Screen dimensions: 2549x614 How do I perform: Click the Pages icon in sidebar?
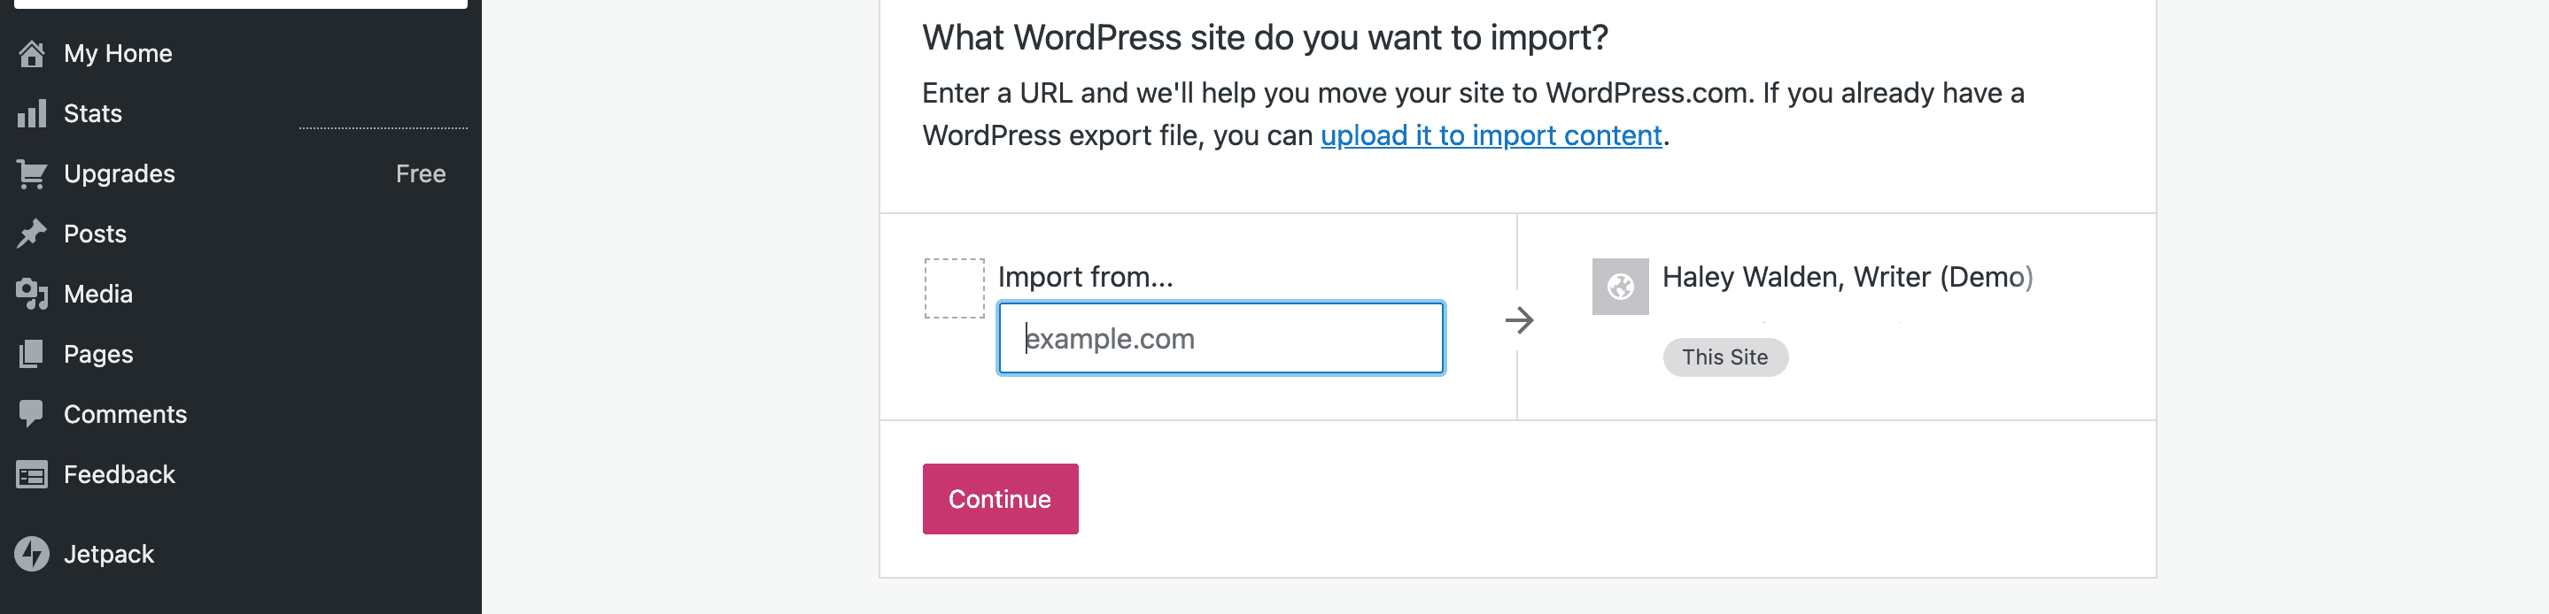(x=32, y=354)
